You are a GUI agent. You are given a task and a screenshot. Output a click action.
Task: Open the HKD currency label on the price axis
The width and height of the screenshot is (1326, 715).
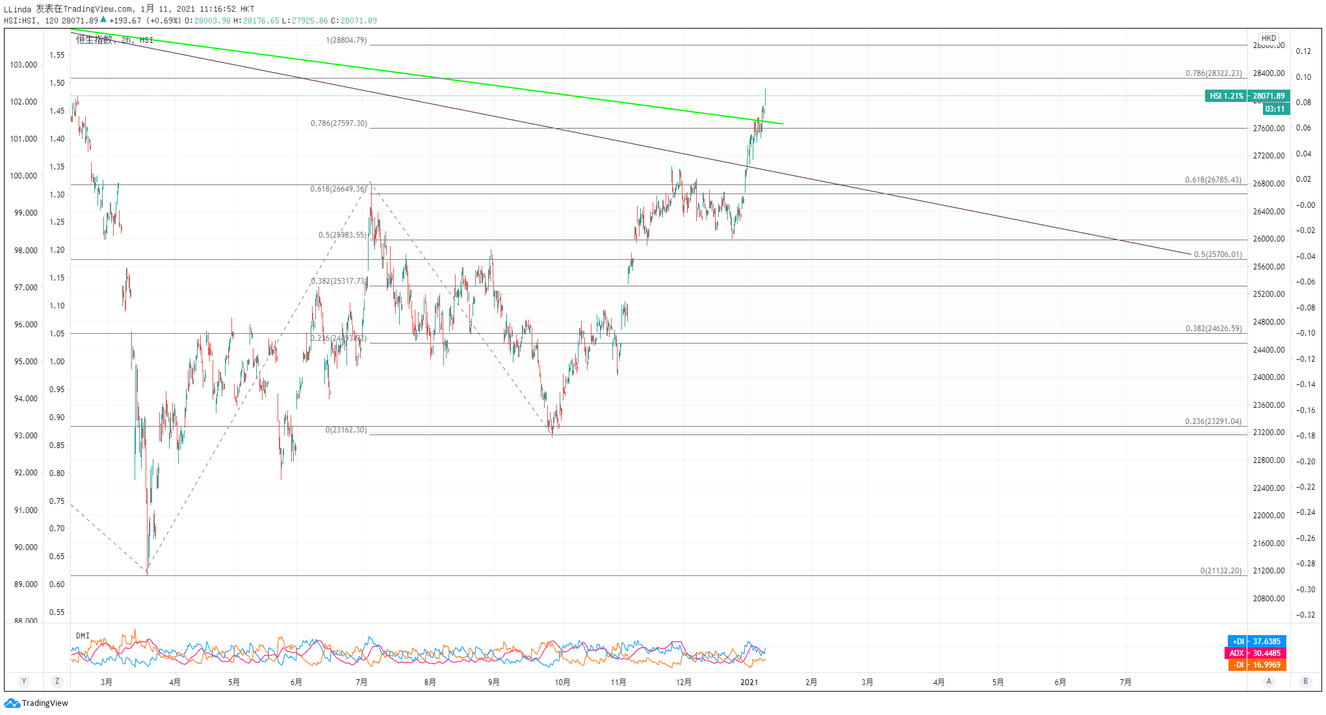[x=1269, y=38]
